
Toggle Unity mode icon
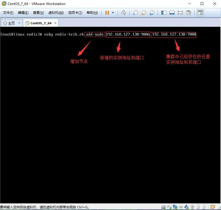click(x=189, y=13)
